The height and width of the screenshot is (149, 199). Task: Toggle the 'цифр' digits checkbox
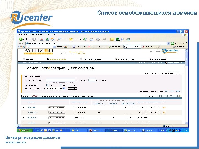tap(48, 85)
